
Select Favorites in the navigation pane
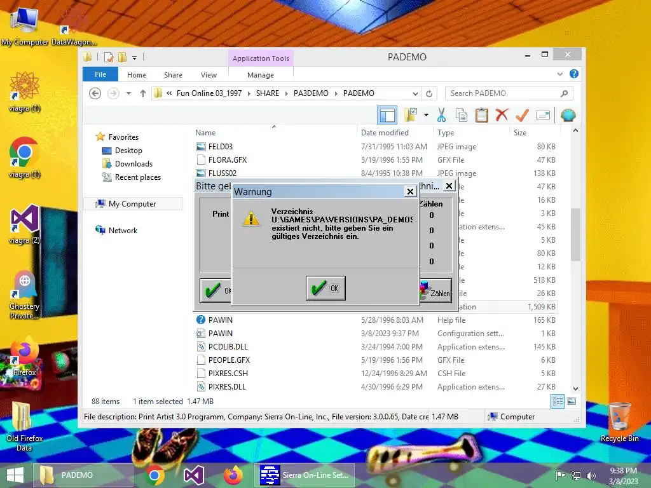pyautogui.click(x=123, y=137)
